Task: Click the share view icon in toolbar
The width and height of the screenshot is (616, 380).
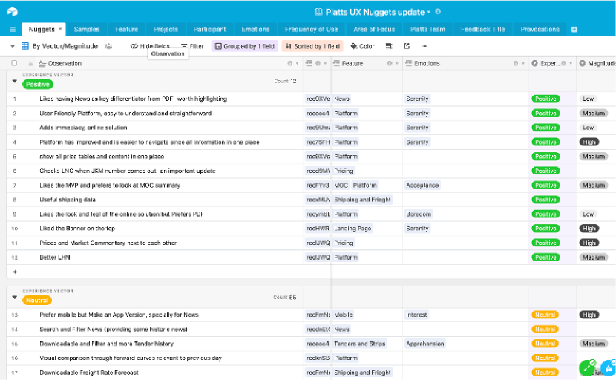Action: pyautogui.click(x=407, y=46)
